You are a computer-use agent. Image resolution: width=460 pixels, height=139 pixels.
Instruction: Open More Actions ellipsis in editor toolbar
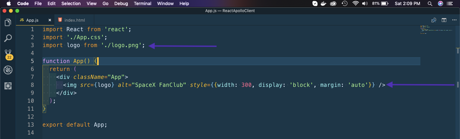click(x=455, y=20)
